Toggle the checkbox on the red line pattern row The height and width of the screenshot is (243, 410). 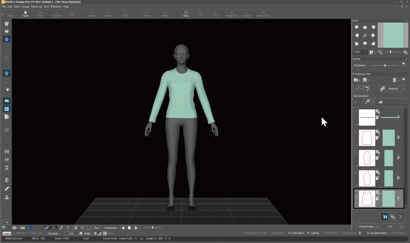(355, 112)
